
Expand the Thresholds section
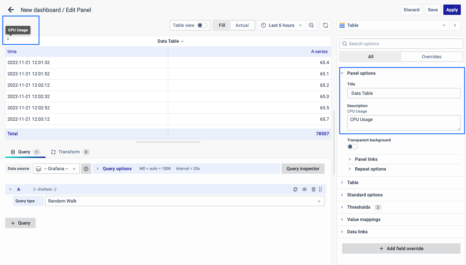pyautogui.click(x=359, y=207)
